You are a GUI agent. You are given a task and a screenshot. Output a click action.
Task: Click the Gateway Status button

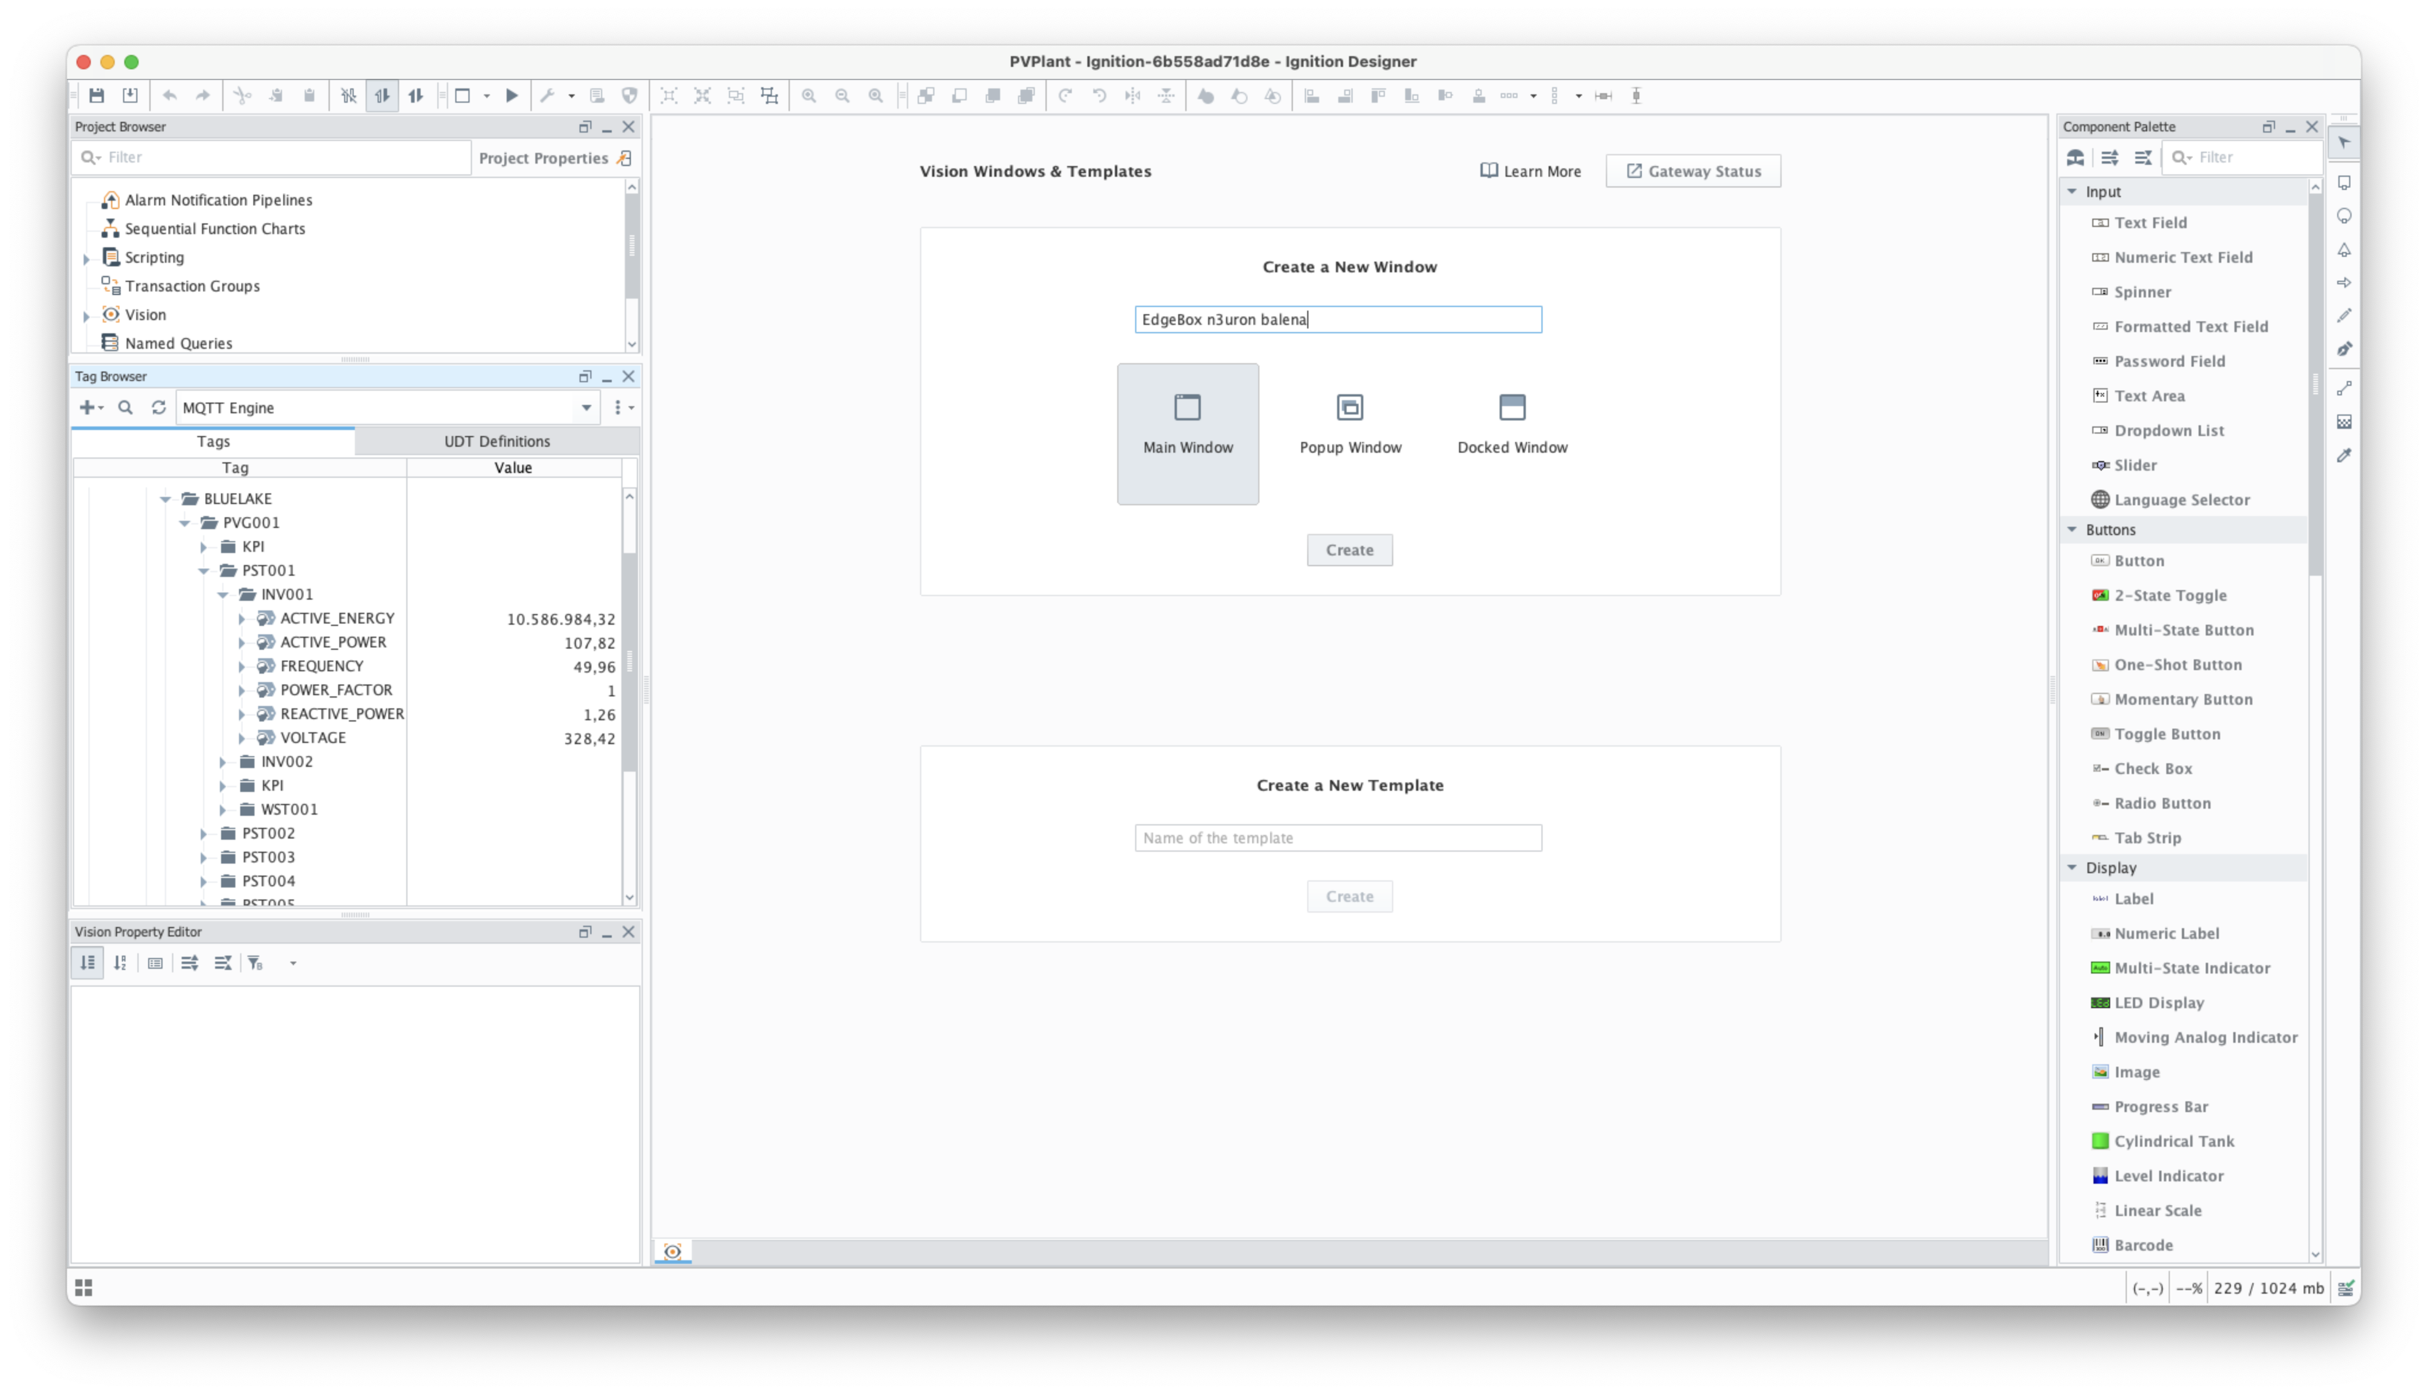tap(1693, 171)
